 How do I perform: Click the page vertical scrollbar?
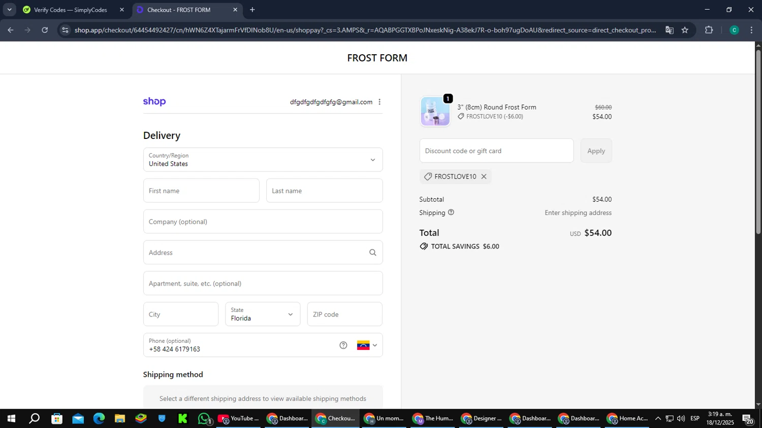pyautogui.click(x=758, y=142)
